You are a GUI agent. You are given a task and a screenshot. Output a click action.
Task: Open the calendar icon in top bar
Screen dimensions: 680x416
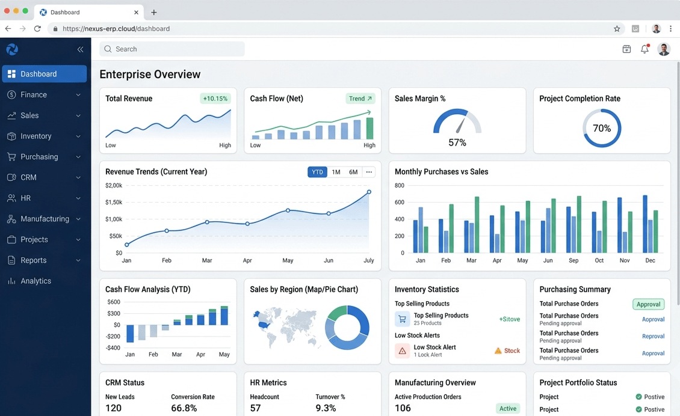626,49
